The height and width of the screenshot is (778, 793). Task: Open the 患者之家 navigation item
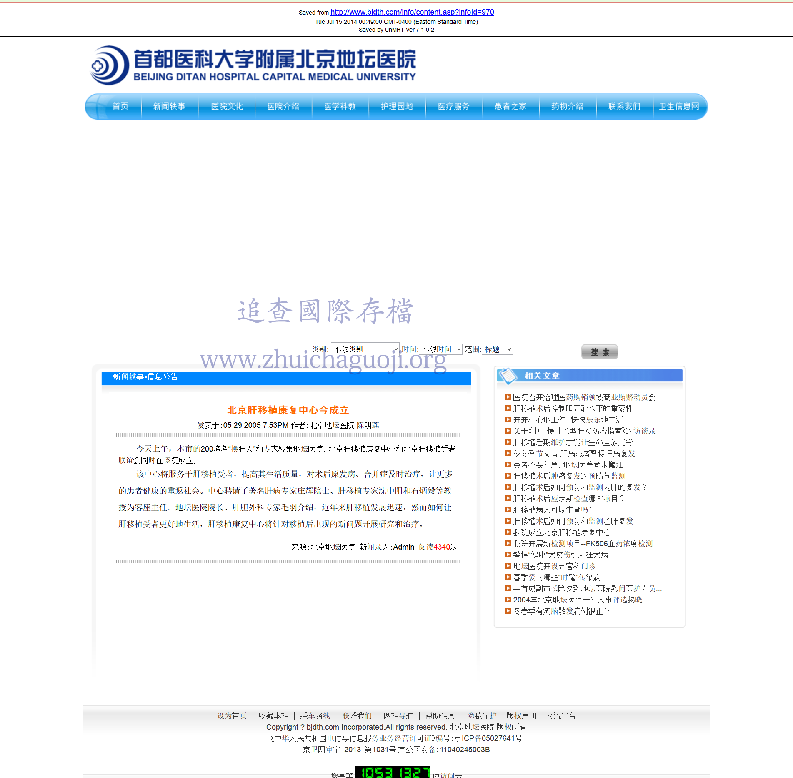(510, 107)
